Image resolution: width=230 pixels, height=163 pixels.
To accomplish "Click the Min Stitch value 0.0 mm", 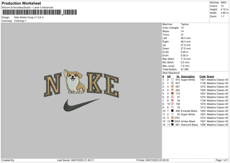I will click(x=185, y=62).
